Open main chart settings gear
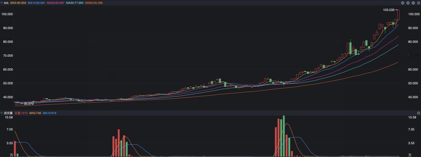 point(418,3)
